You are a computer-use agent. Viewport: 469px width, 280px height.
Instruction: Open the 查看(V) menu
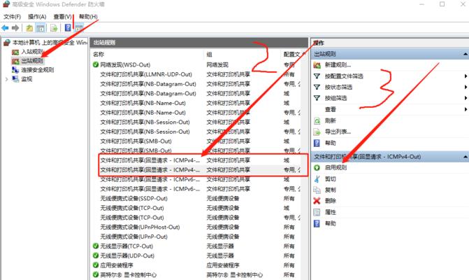pos(62,17)
